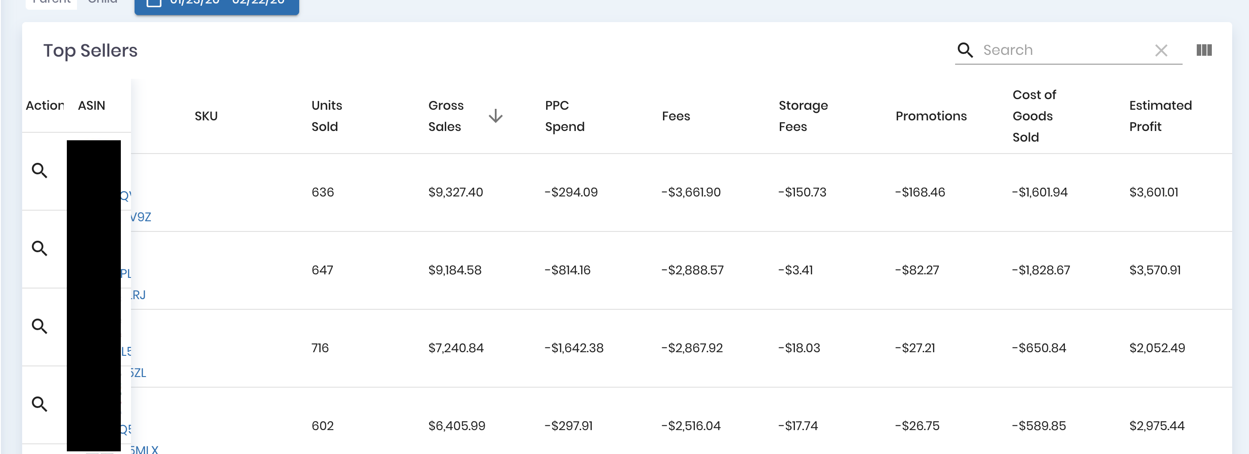1249x454 pixels.
Task: Click the search magnifier icon beside Search
Action: [964, 50]
